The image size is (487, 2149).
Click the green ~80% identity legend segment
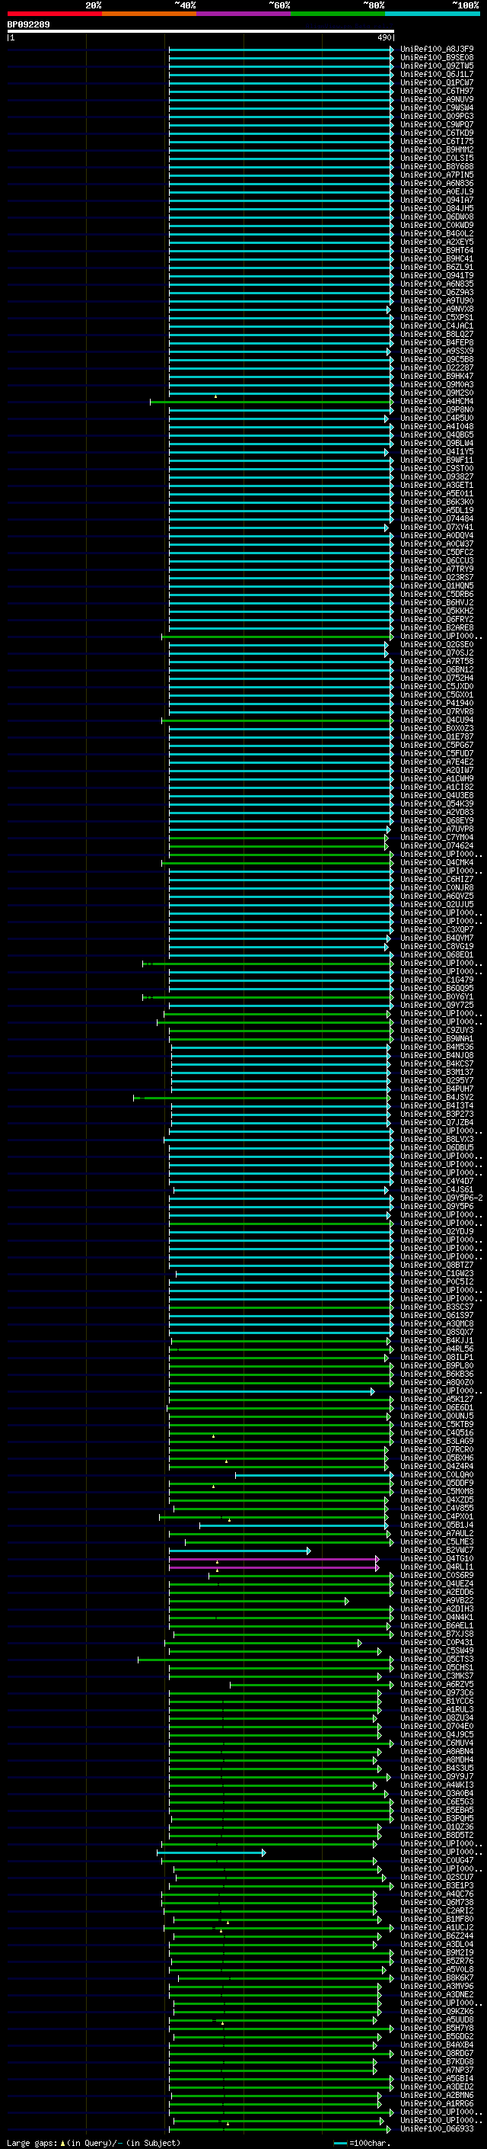(337, 14)
